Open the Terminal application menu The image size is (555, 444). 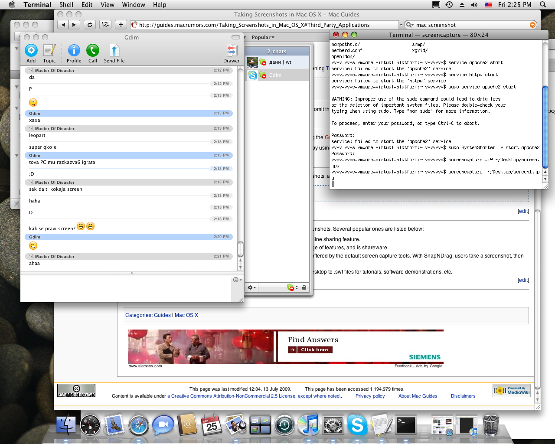coord(37,4)
